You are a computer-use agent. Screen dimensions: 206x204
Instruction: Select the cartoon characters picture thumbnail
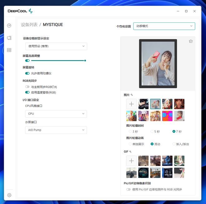[131, 116]
